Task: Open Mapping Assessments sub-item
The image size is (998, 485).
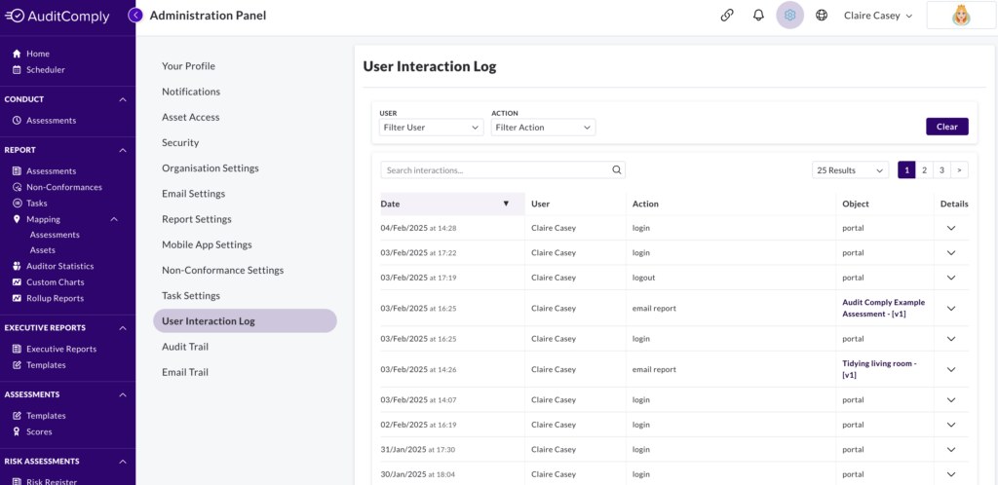Action: [x=55, y=235]
